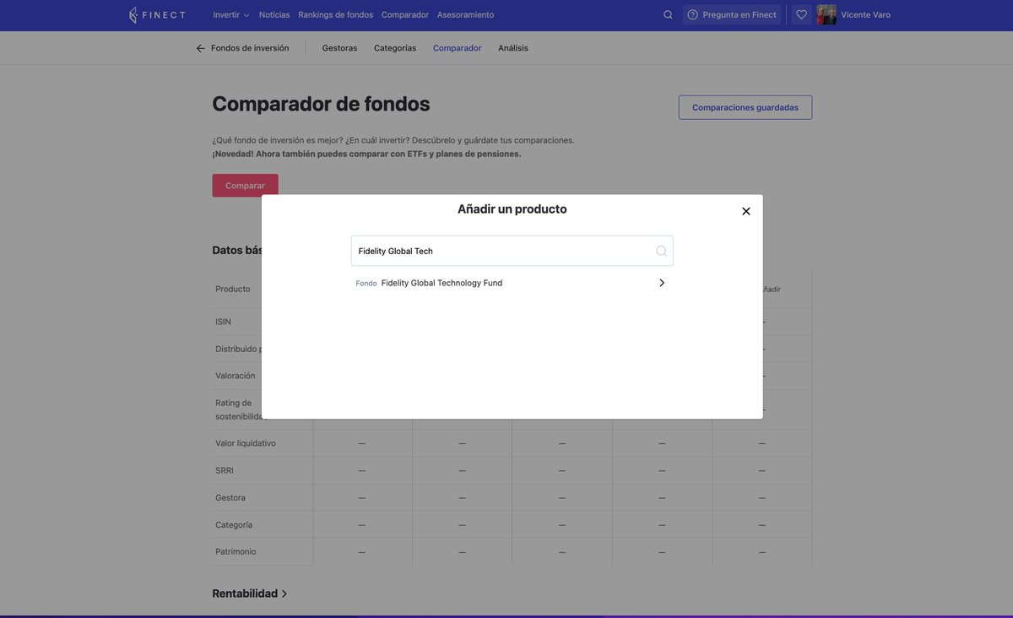Click the search icon inside the product field
The width and height of the screenshot is (1013, 618).
661,251
